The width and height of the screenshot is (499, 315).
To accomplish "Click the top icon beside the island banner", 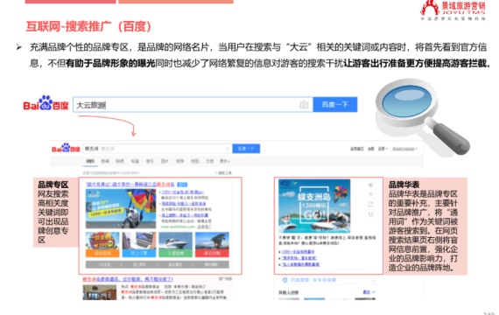I will (371, 185).
